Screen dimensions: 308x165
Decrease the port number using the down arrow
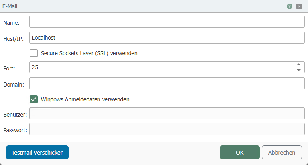299,70
